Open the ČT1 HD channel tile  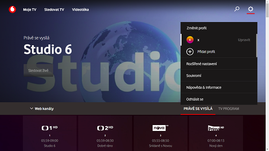pyautogui.click(x=50, y=133)
